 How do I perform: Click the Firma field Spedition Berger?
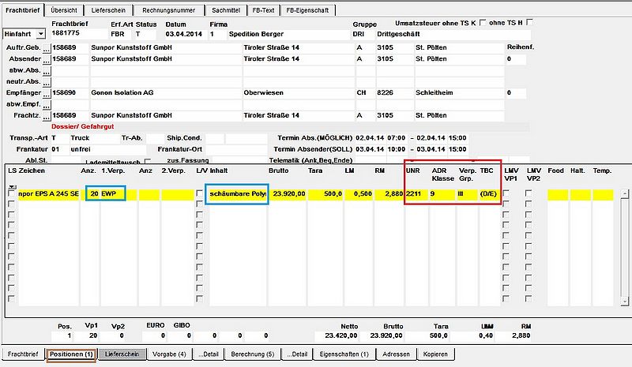tap(288, 34)
